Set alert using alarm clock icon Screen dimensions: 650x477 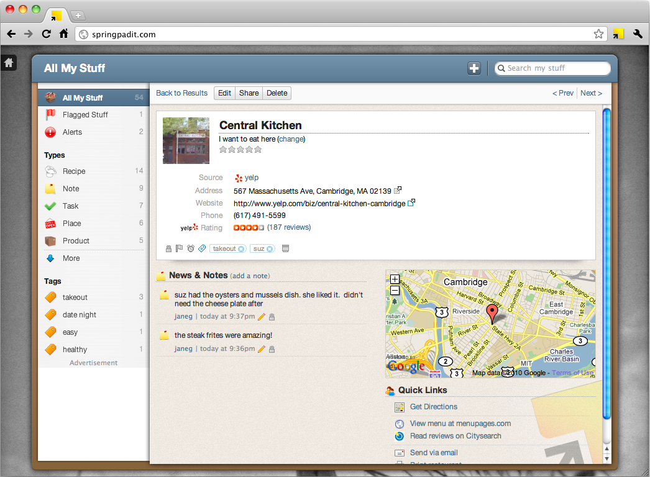[191, 248]
